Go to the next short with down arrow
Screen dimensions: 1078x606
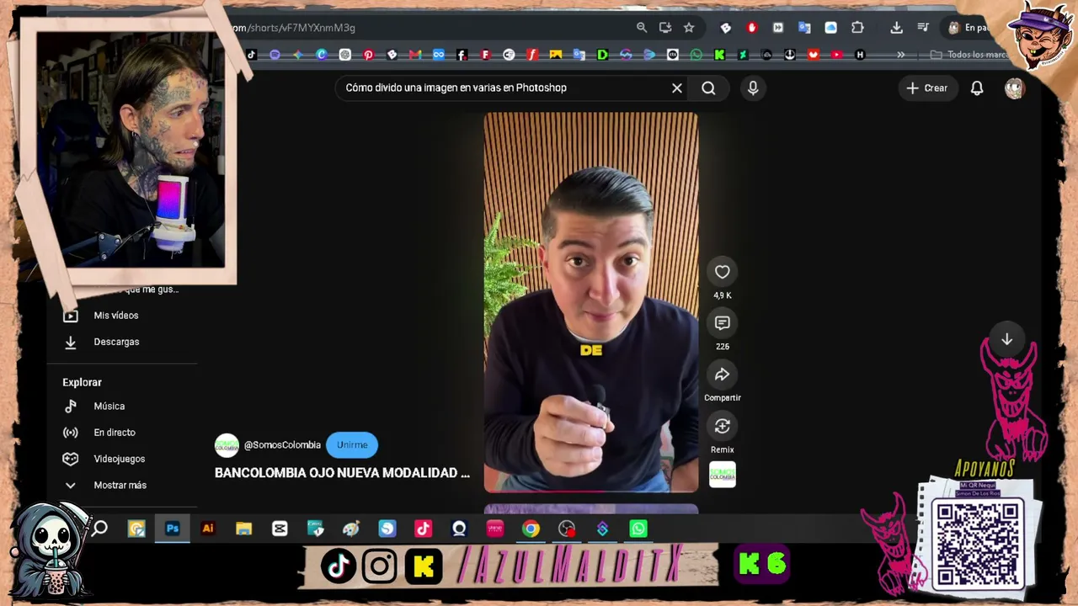tap(1006, 339)
